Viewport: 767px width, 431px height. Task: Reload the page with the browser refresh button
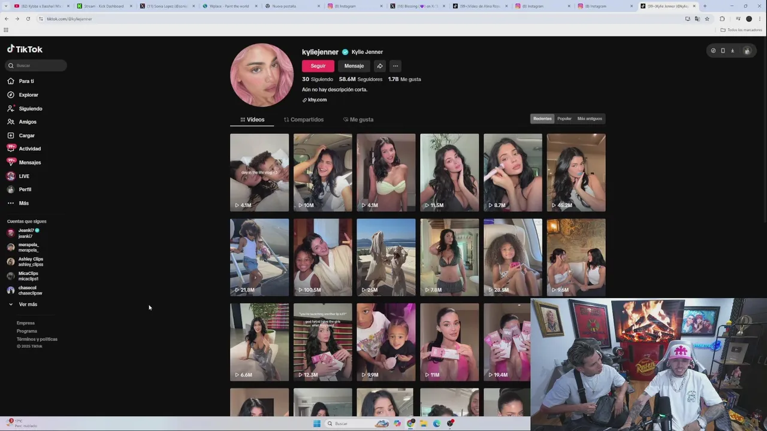(28, 19)
